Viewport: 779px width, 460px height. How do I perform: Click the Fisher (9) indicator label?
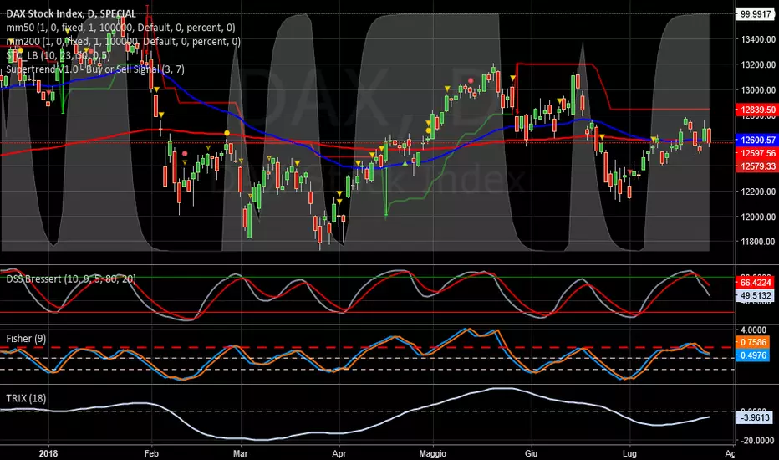26,339
